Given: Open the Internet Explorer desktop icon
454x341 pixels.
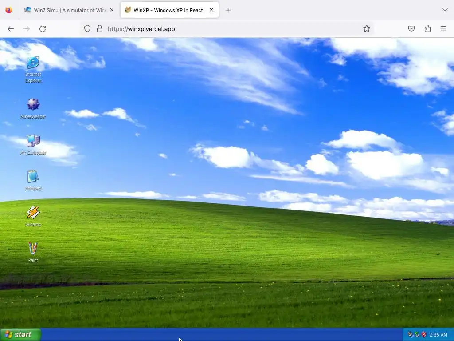Looking at the screenshot, I should click(33, 69).
